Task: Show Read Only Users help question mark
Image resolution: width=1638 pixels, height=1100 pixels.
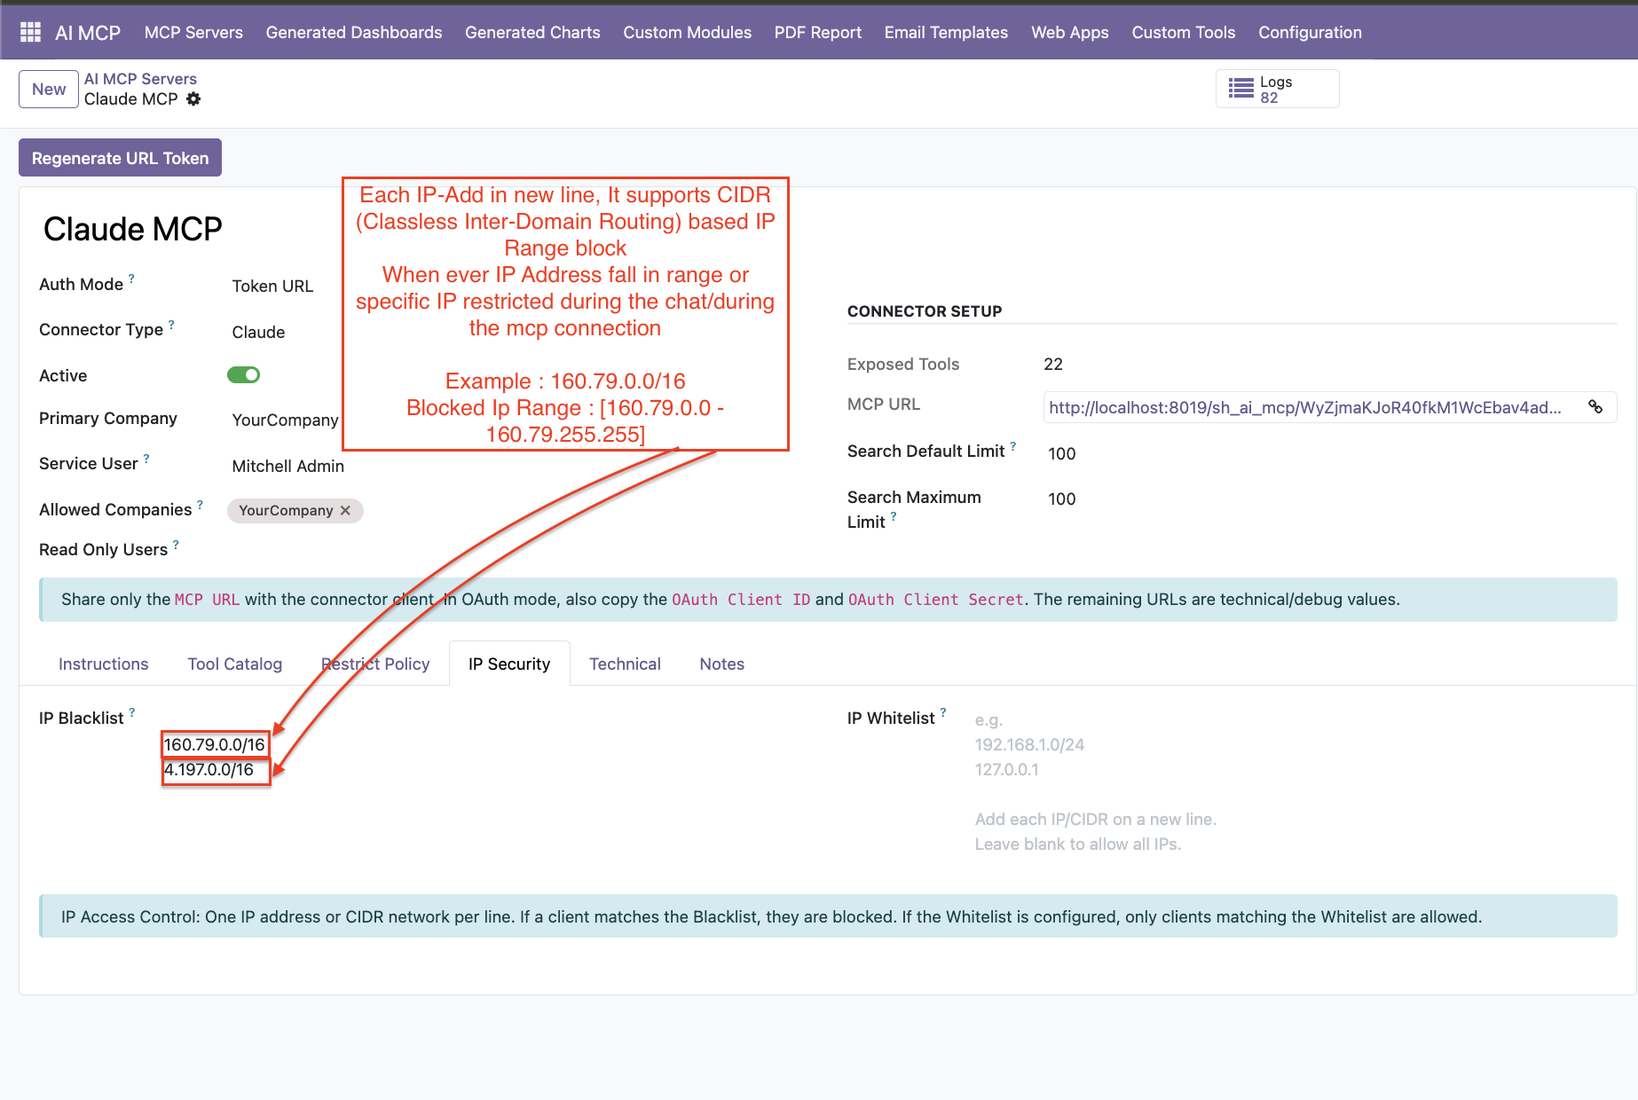Action: coord(176,545)
